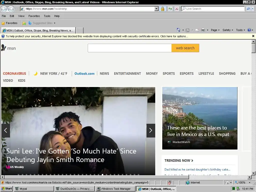Open the VIDEO section
This screenshot has width=256, height=192.
tap(8, 80)
